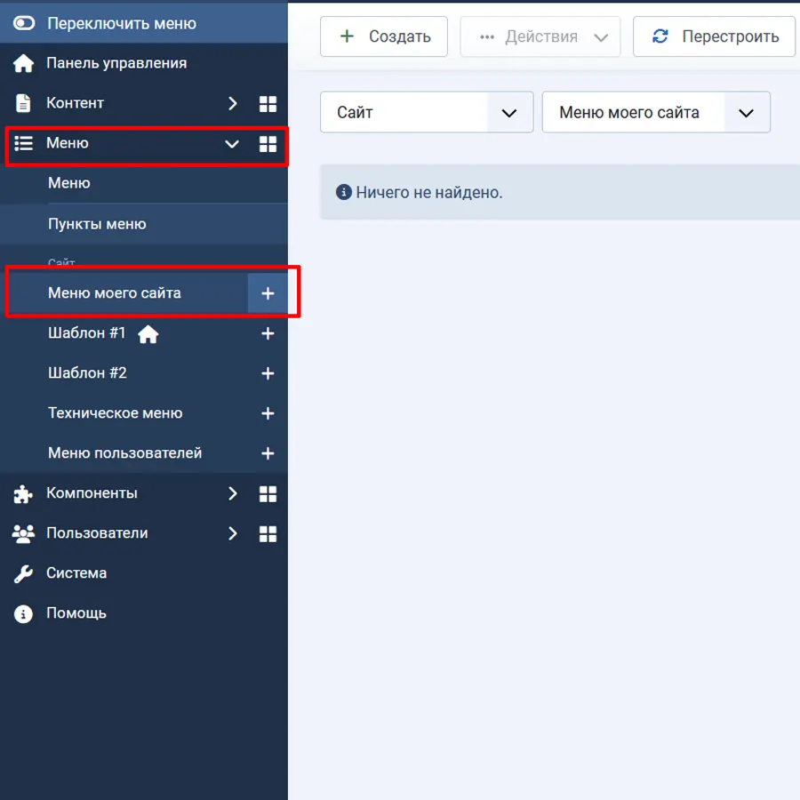This screenshot has width=800, height=800.
Task: Click the Перестроить button
Action: click(x=714, y=36)
